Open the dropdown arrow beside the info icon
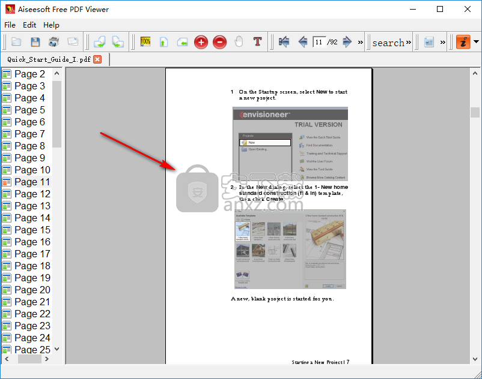The height and width of the screenshot is (379, 482). [476, 42]
